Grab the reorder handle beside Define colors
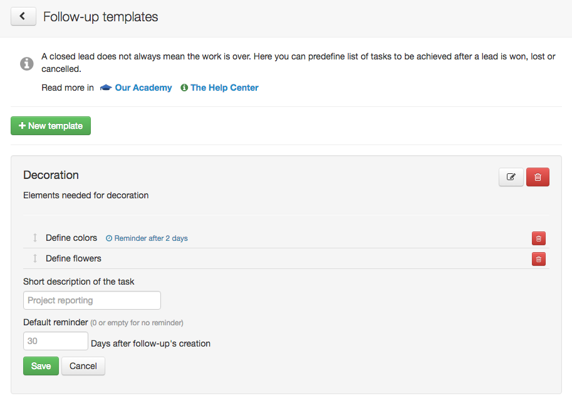Screen dimensions: 572x396 click(35, 238)
